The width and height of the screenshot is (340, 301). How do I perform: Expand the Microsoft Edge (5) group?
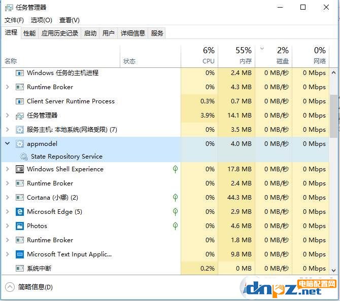coord(8,212)
